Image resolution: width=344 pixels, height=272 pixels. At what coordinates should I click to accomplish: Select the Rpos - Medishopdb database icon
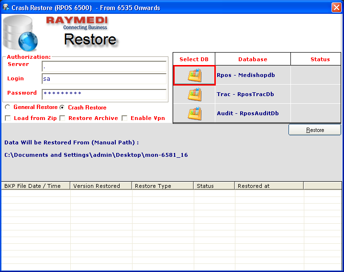coord(194,75)
